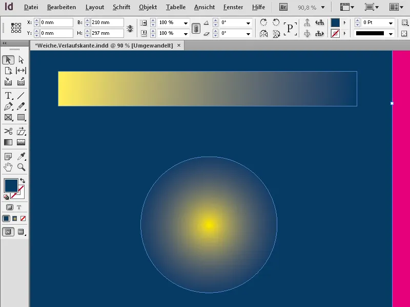This screenshot has width=410, height=307.
Task: Click fill color swatch in control panel
Action: [335, 23]
